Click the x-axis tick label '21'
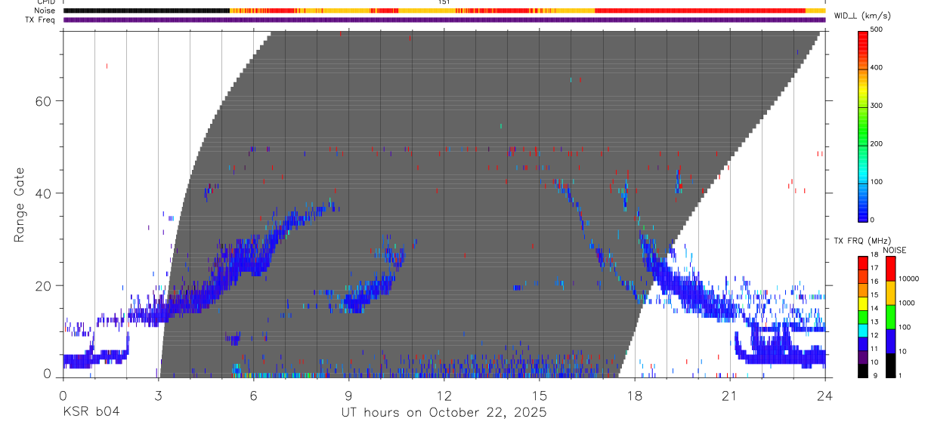This screenshot has height=428, width=928. tap(729, 396)
